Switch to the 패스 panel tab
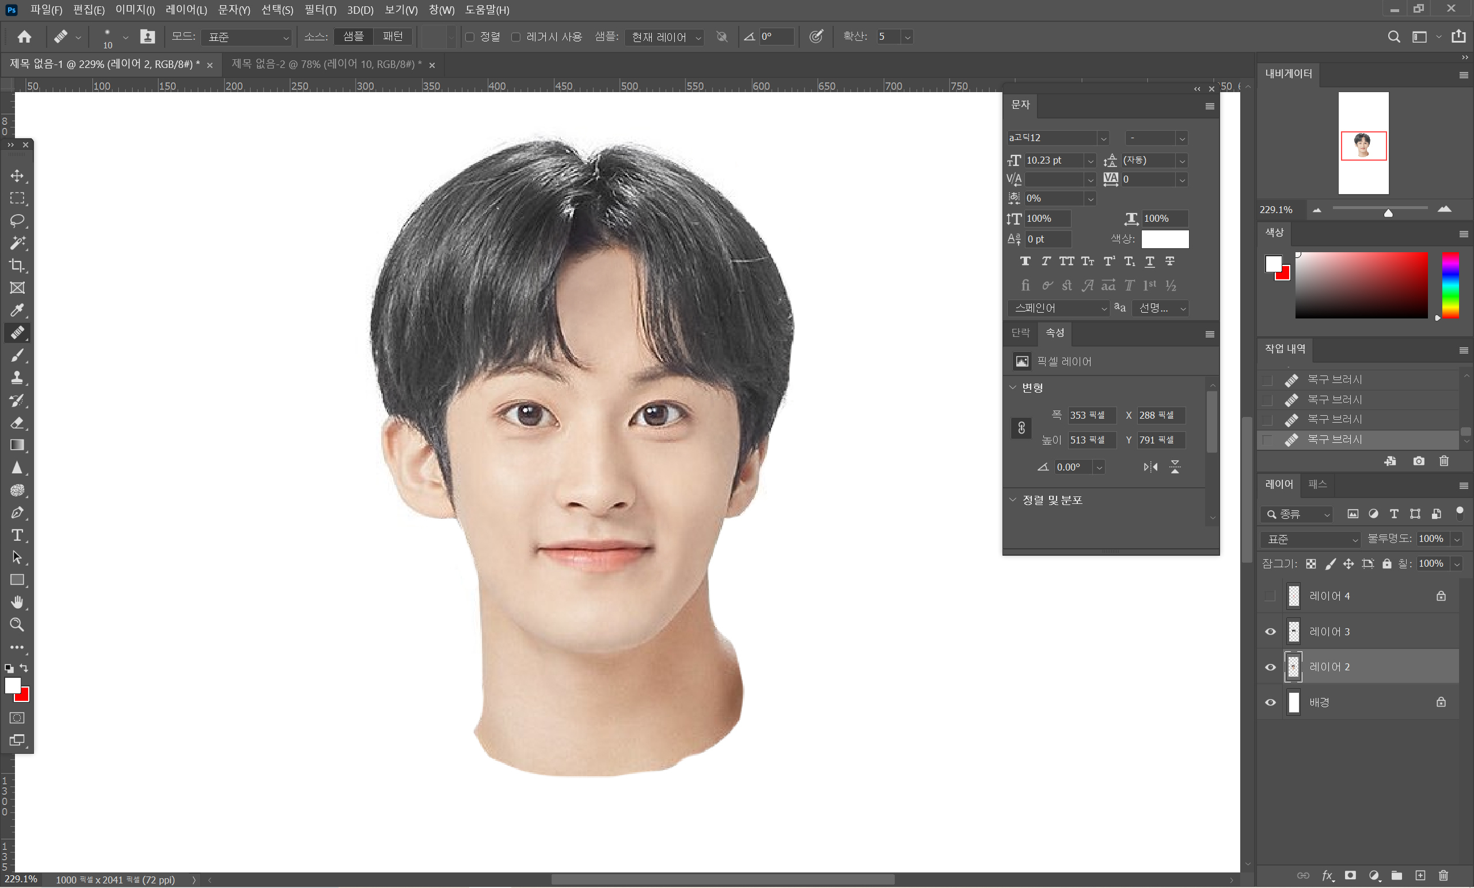1474x888 pixels. coord(1317,484)
